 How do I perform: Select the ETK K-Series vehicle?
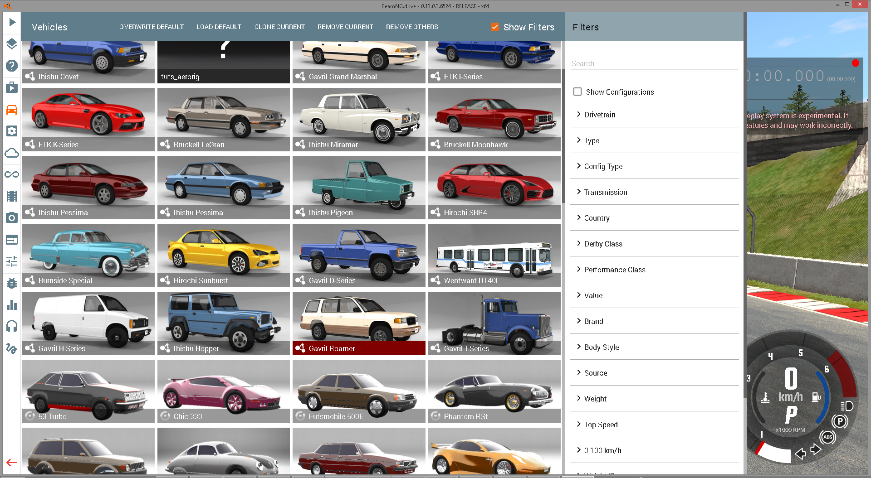(x=88, y=120)
